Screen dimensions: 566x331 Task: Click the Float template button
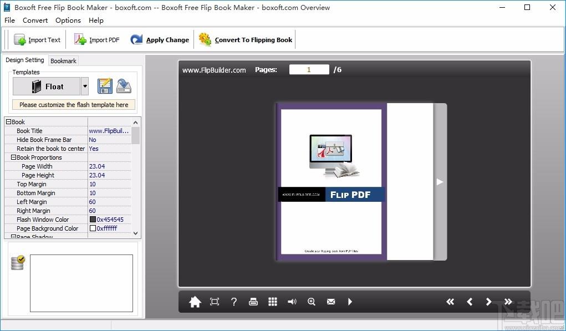point(47,86)
